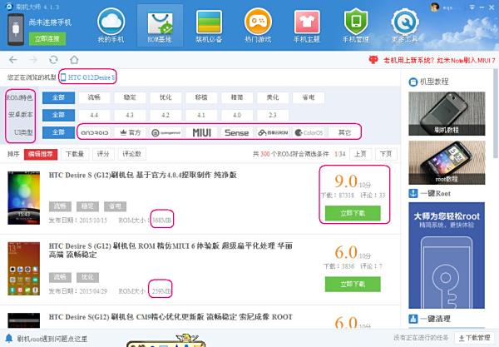Sort by 评论数
499x347 pixels.
click(x=131, y=155)
